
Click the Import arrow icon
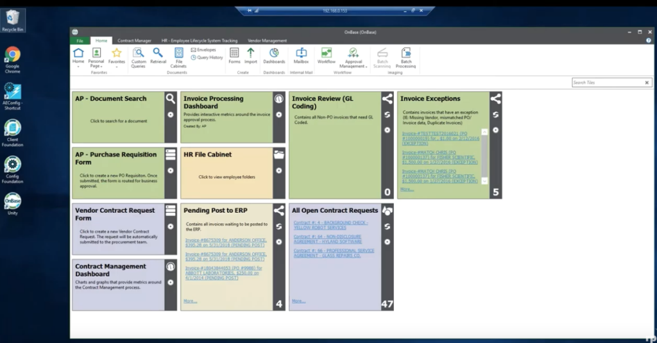pyautogui.click(x=250, y=56)
